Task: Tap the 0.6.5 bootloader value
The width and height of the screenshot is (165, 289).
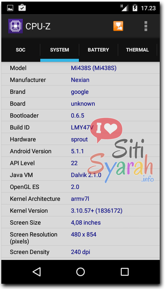Action: click(x=78, y=116)
